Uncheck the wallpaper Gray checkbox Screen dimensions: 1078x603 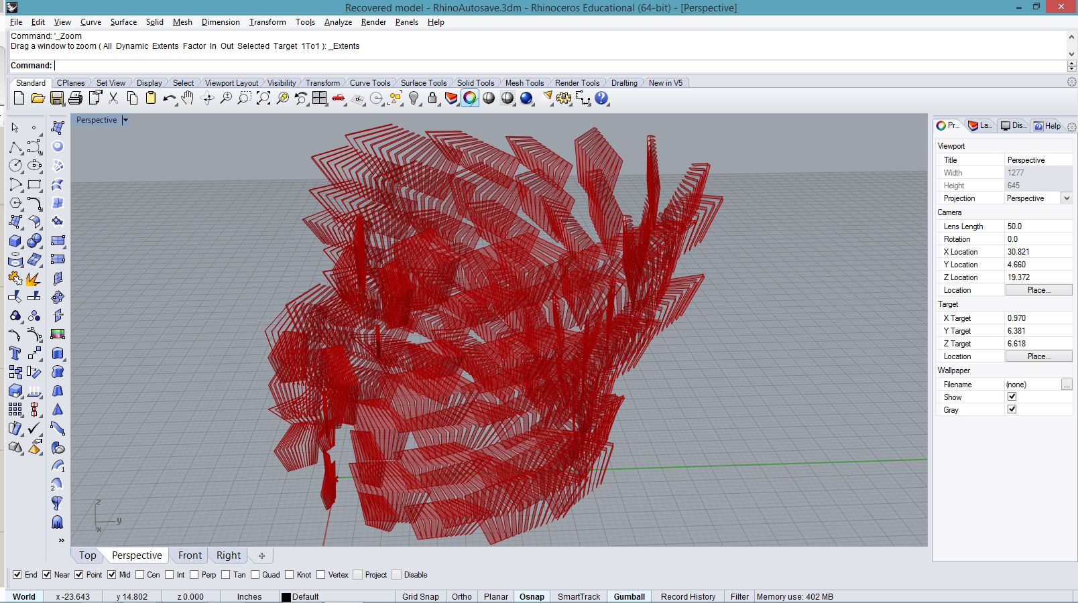1012,409
